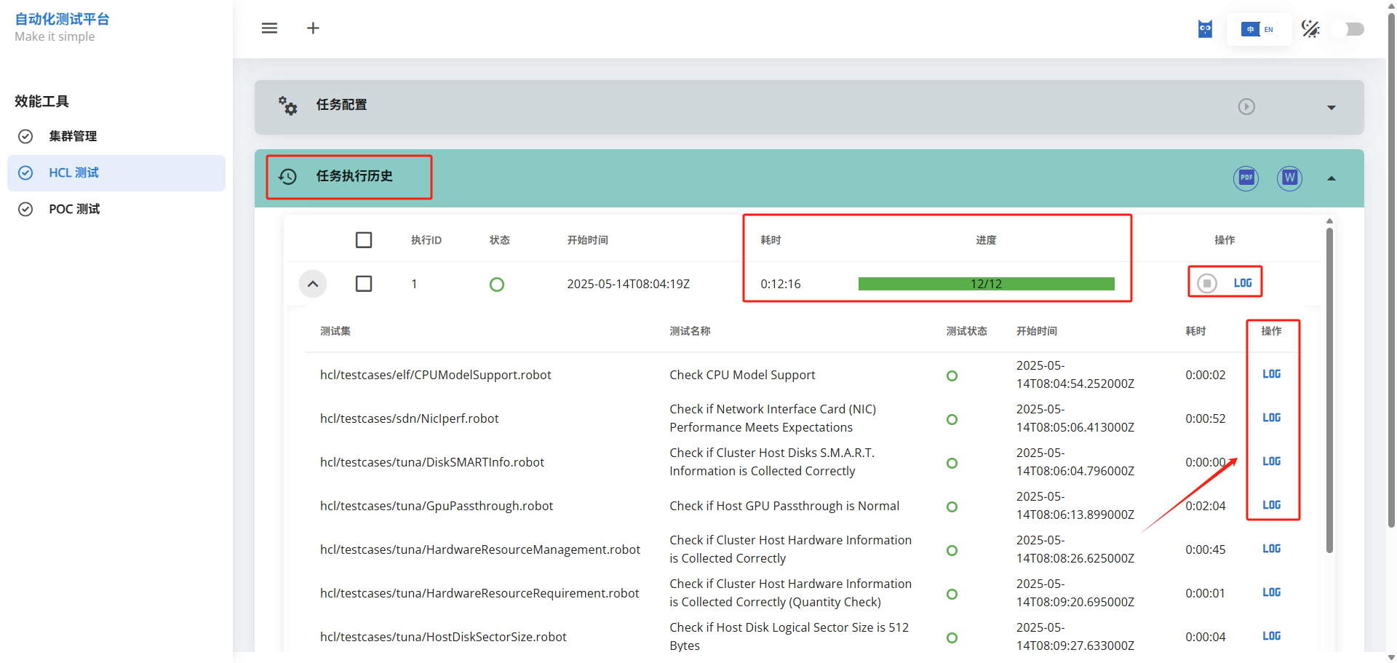Click the history table vertical scrollbar
This screenshot has height=663, width=1397.
point(1329,386)
